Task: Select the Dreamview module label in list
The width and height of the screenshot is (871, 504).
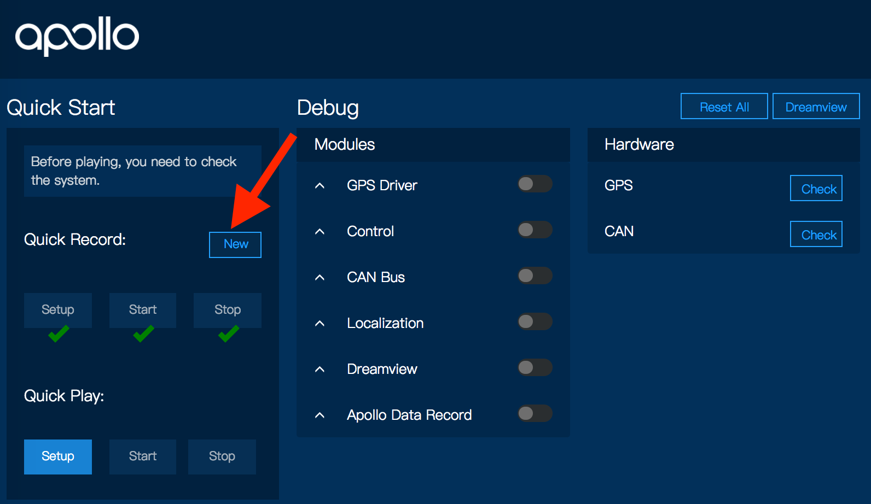Action: (382, 369)
